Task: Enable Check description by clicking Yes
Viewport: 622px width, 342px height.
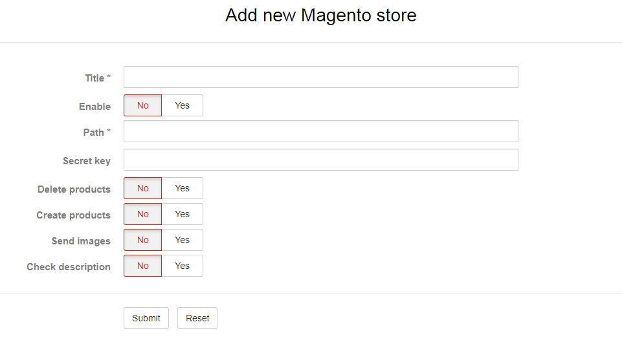Action: (x=183, y=266)
